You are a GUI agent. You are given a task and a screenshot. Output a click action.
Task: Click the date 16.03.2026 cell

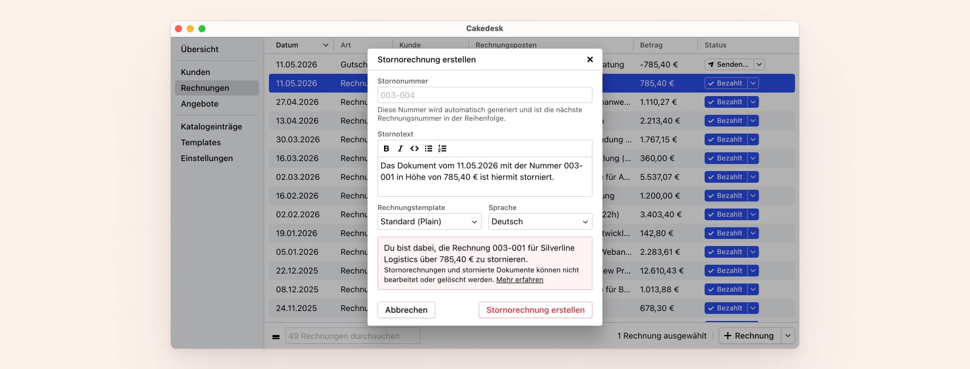[298, 158]
